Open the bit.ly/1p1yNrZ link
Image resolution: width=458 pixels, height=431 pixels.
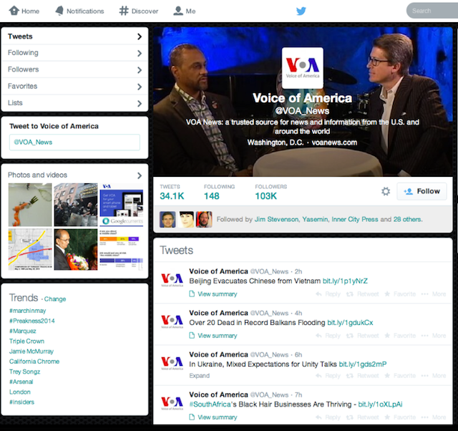coord(345,281)
